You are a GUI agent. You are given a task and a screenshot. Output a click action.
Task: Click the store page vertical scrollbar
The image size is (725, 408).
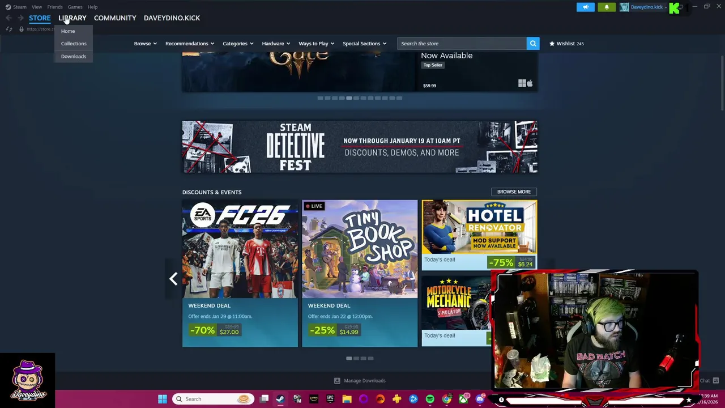click(722, 83)
